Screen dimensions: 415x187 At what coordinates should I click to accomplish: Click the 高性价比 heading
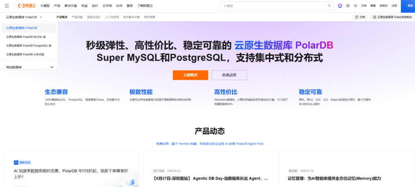226,92
